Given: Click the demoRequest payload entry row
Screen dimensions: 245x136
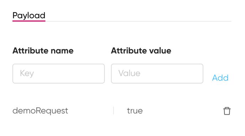Looking at the screenshot, I should (x=122, y=111).
